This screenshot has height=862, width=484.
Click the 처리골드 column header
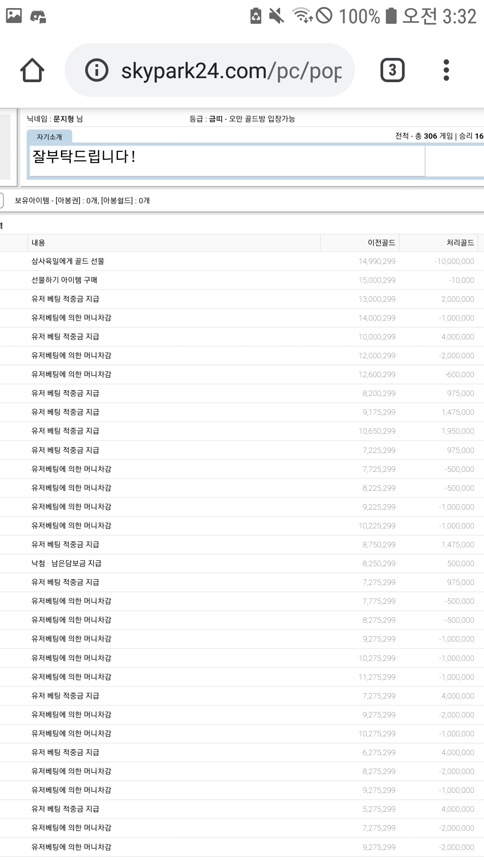click(460, 243)
